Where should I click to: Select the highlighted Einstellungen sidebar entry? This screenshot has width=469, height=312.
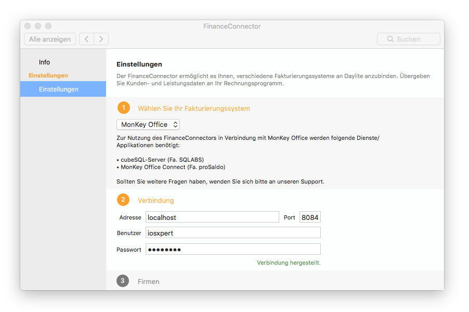(x=63, y=89)
